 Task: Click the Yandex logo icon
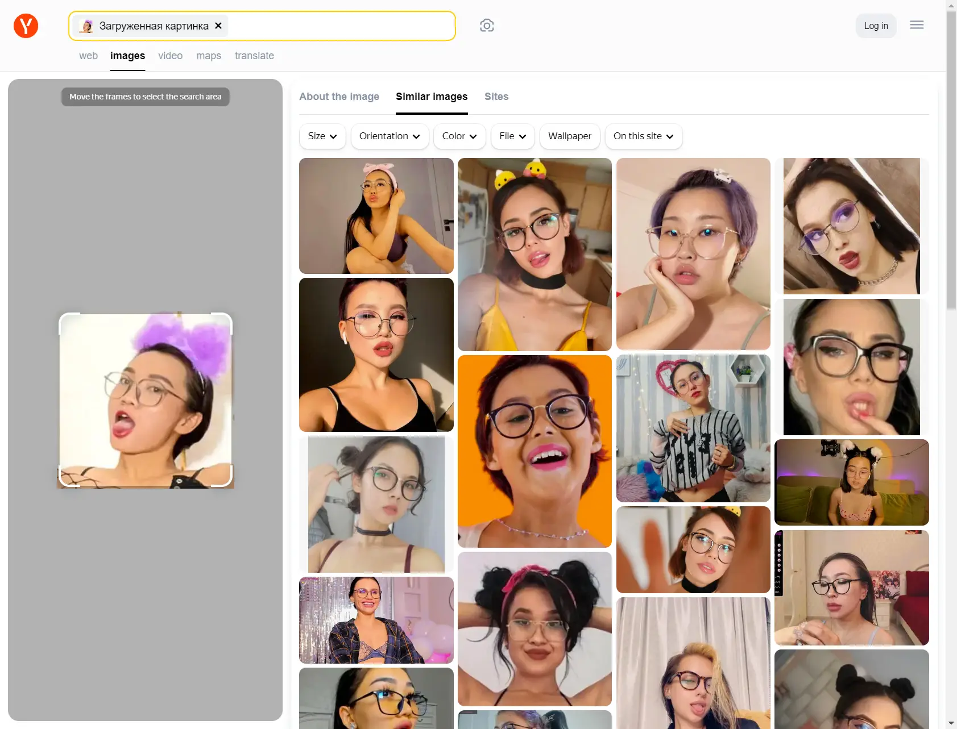pos(26,26)
